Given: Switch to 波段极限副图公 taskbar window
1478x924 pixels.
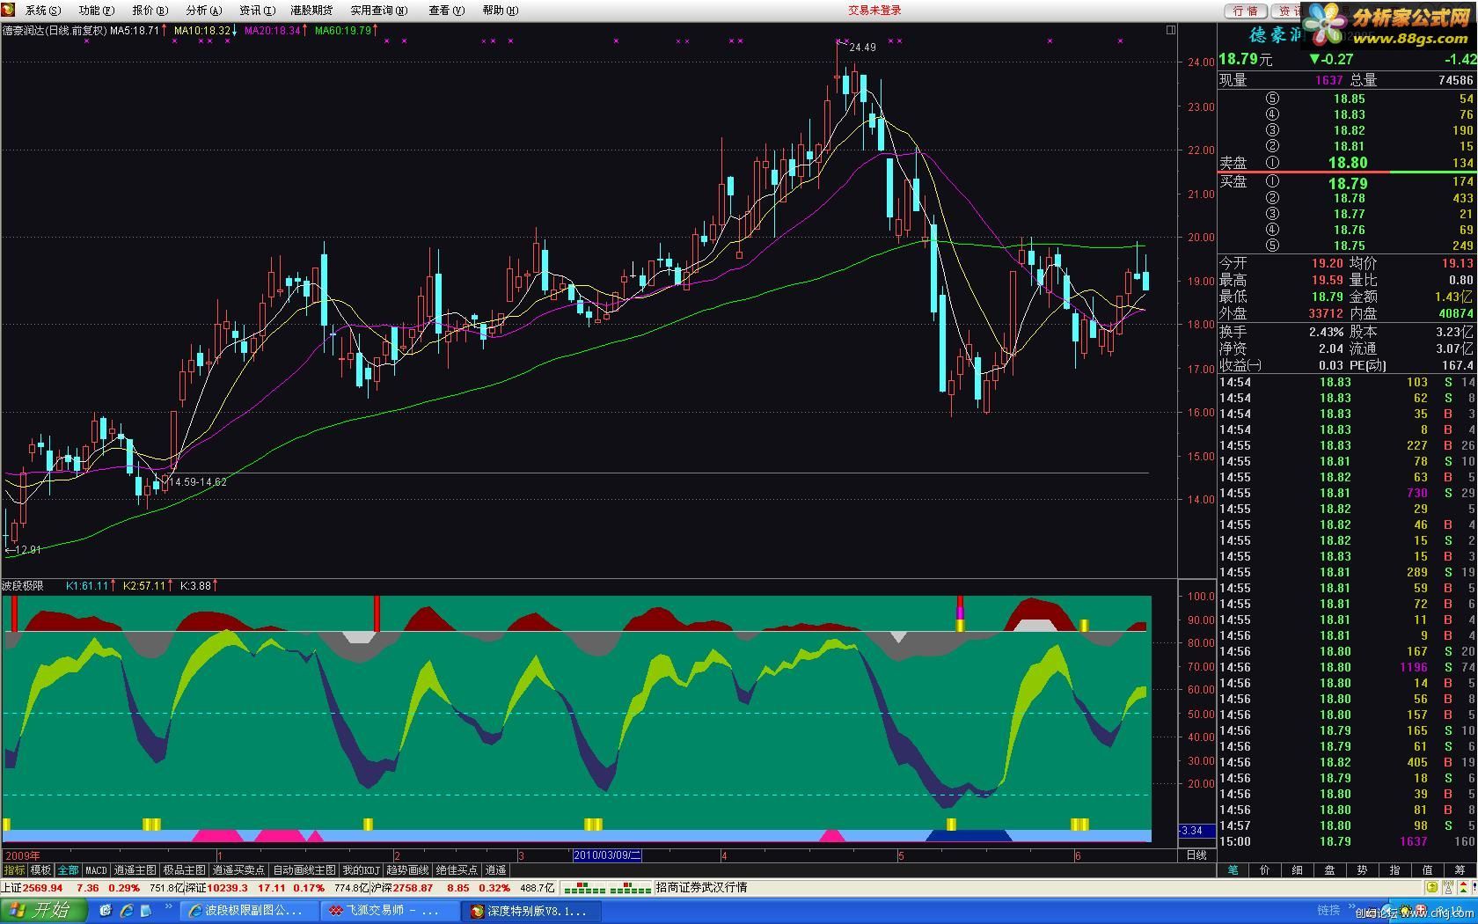Looking at the screenshot, I should (249, 911).
